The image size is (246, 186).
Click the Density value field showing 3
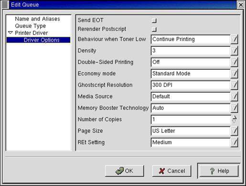coord(191,51)
